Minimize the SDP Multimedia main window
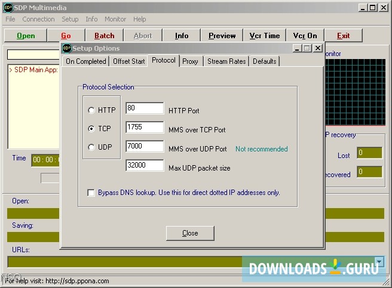This screenshot has height=288, width=392. [363, 8]
